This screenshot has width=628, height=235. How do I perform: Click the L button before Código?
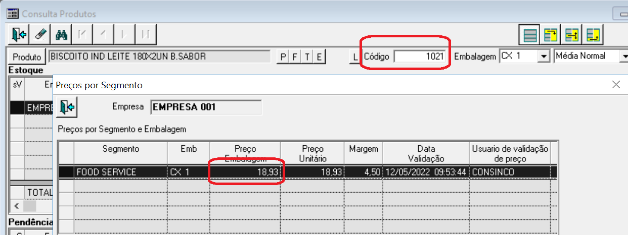pyautogui.click(x=355, y=56)
